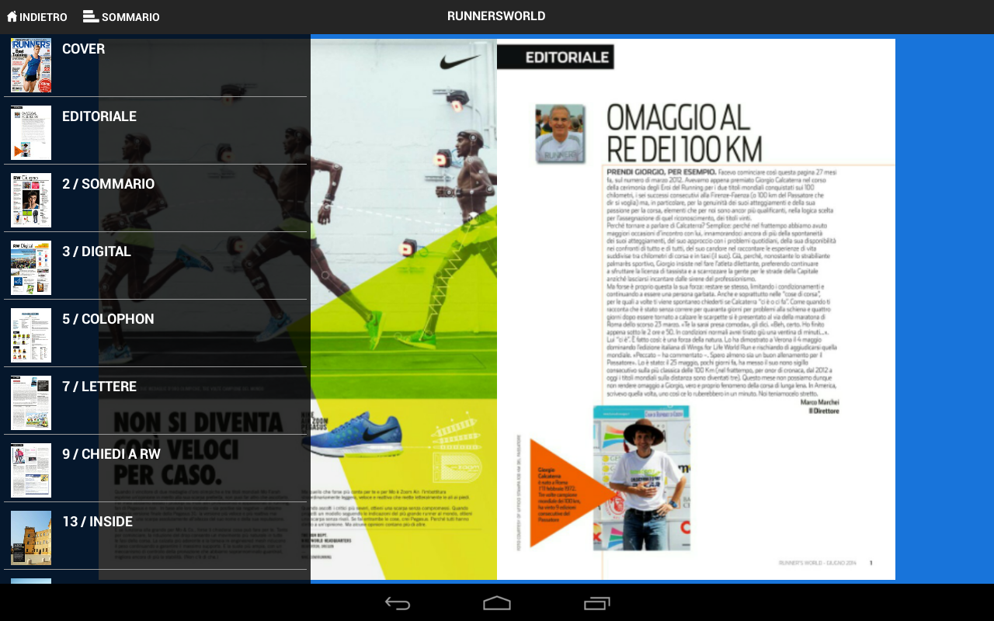Tap the home icon beside INDIETRO
The image size is (994, 621).
tap(12, 16)
